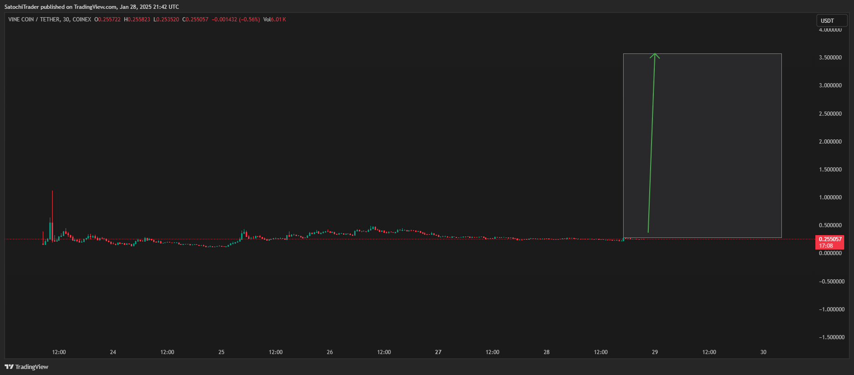
Task: Click the low price value 0.253520
Action: coord(168,20)
